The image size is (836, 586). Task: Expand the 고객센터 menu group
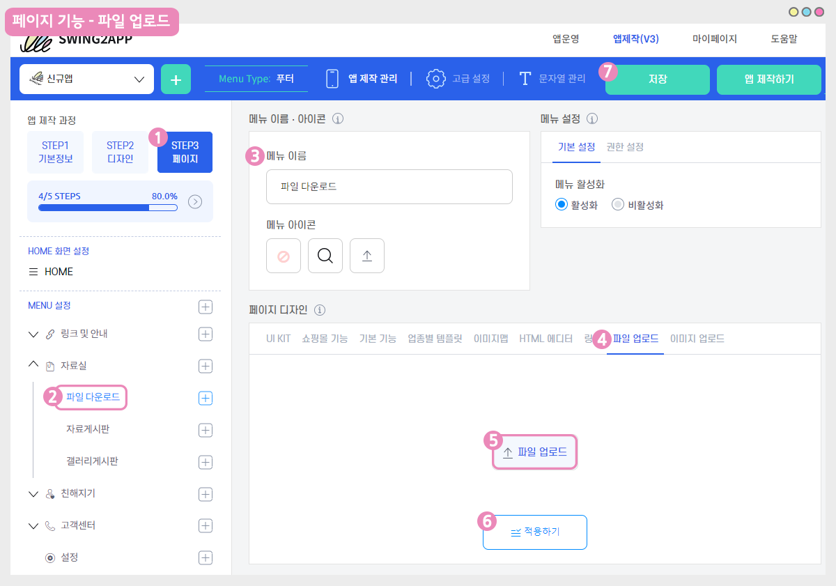(x=33, y=526)
